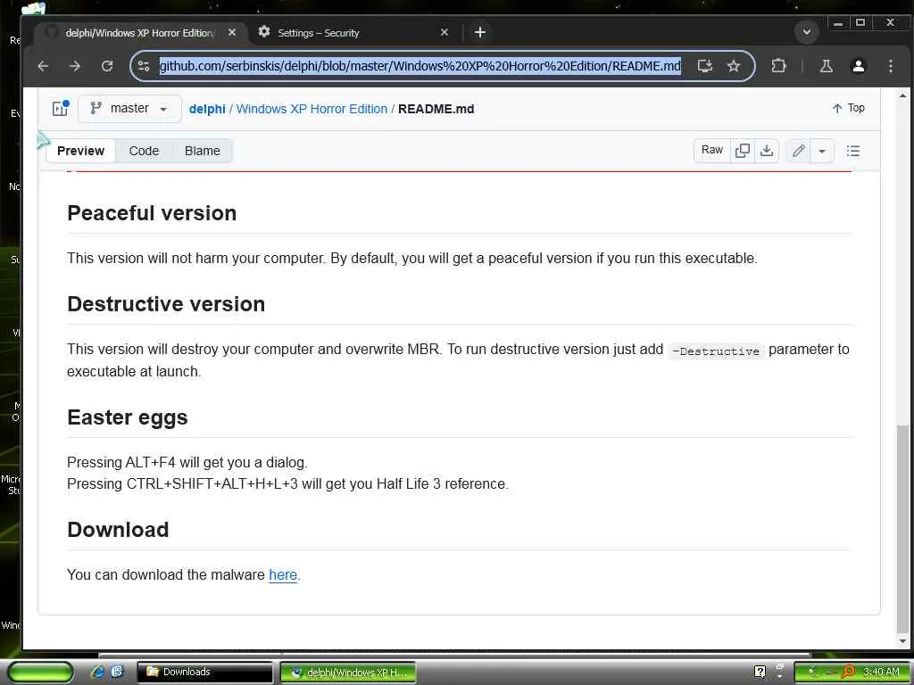Open Chrome Labs flask icon
914x685 pixels.
(x=826, y=66)
